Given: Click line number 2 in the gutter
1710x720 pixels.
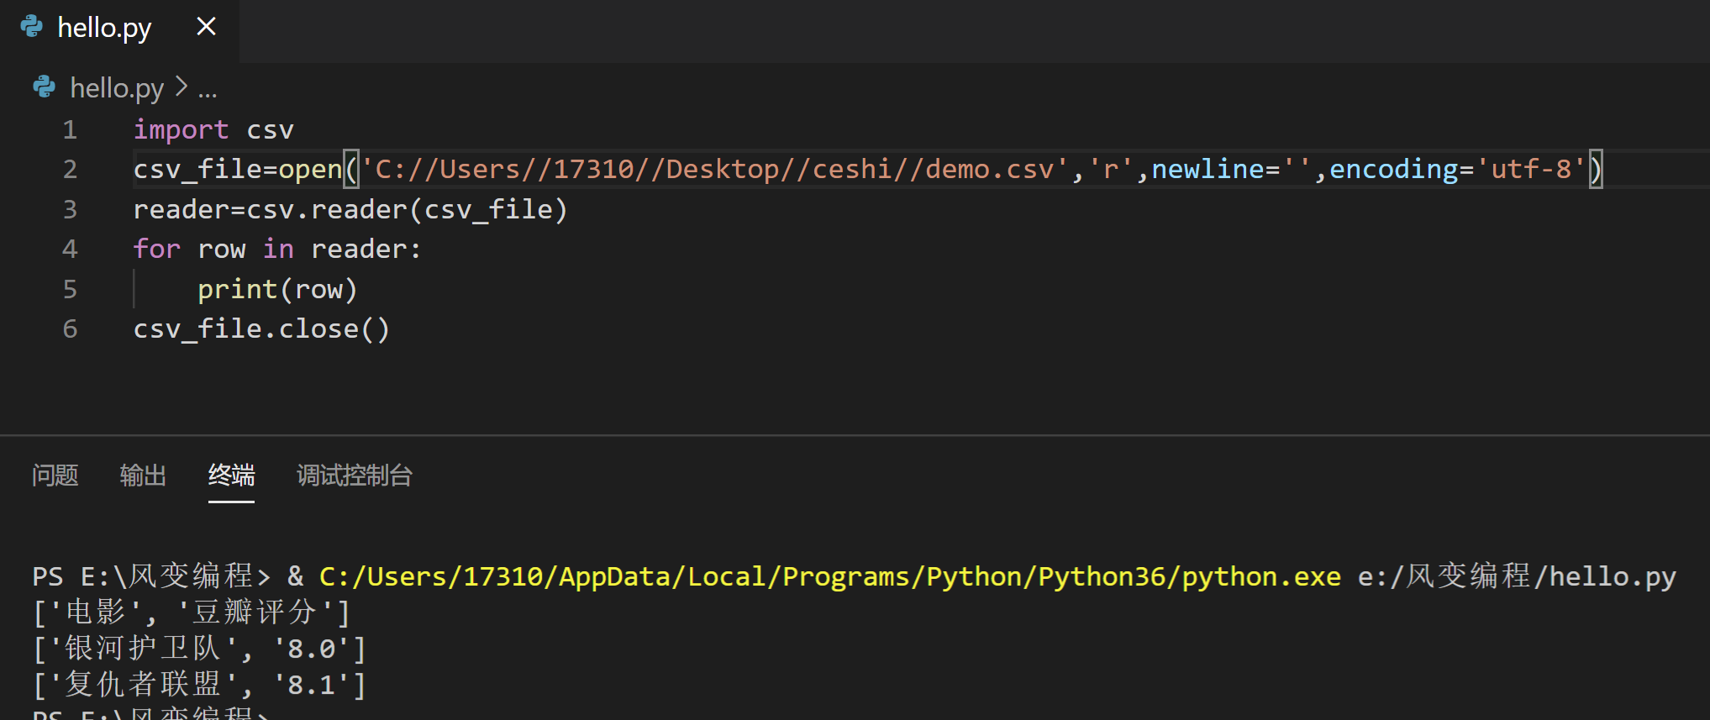Looking at the screenshot, I should [70, 170].
